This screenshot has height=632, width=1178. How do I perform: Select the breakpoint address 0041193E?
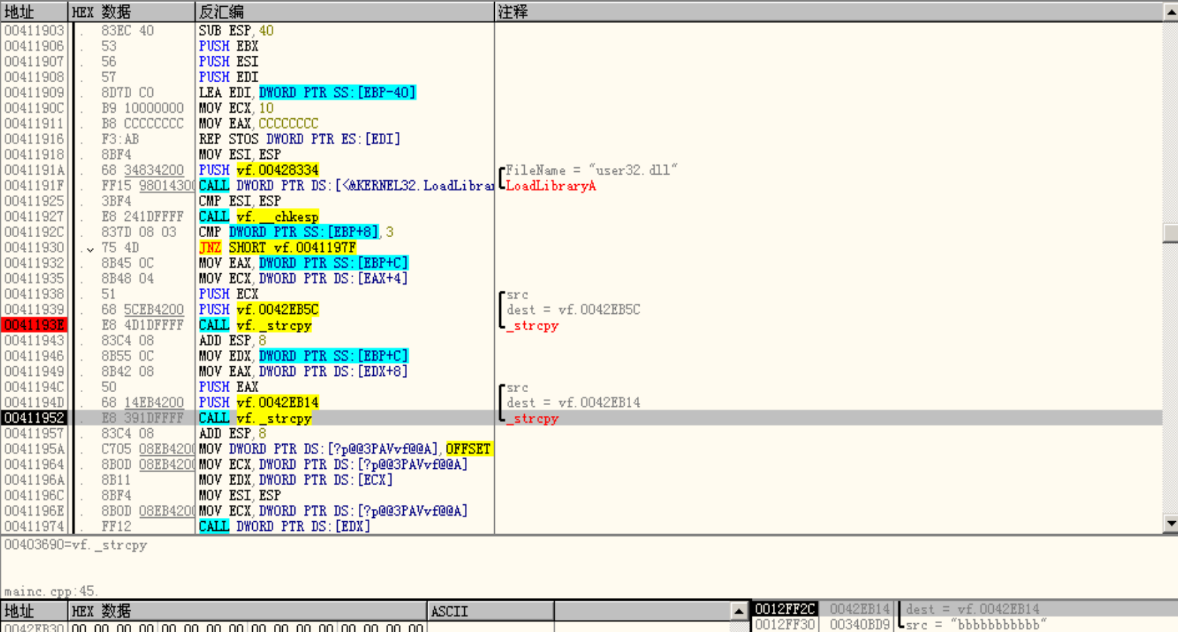click(x=34, y=325)
